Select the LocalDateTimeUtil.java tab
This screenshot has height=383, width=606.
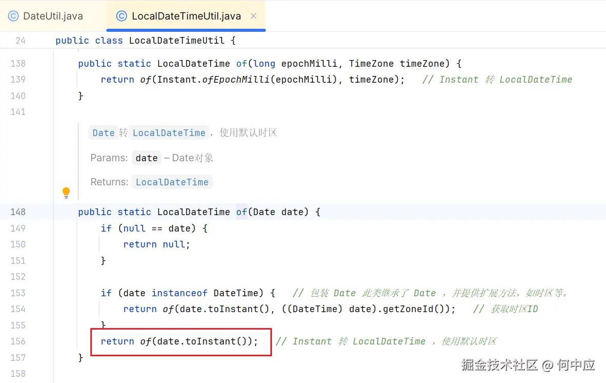[186, 16]
